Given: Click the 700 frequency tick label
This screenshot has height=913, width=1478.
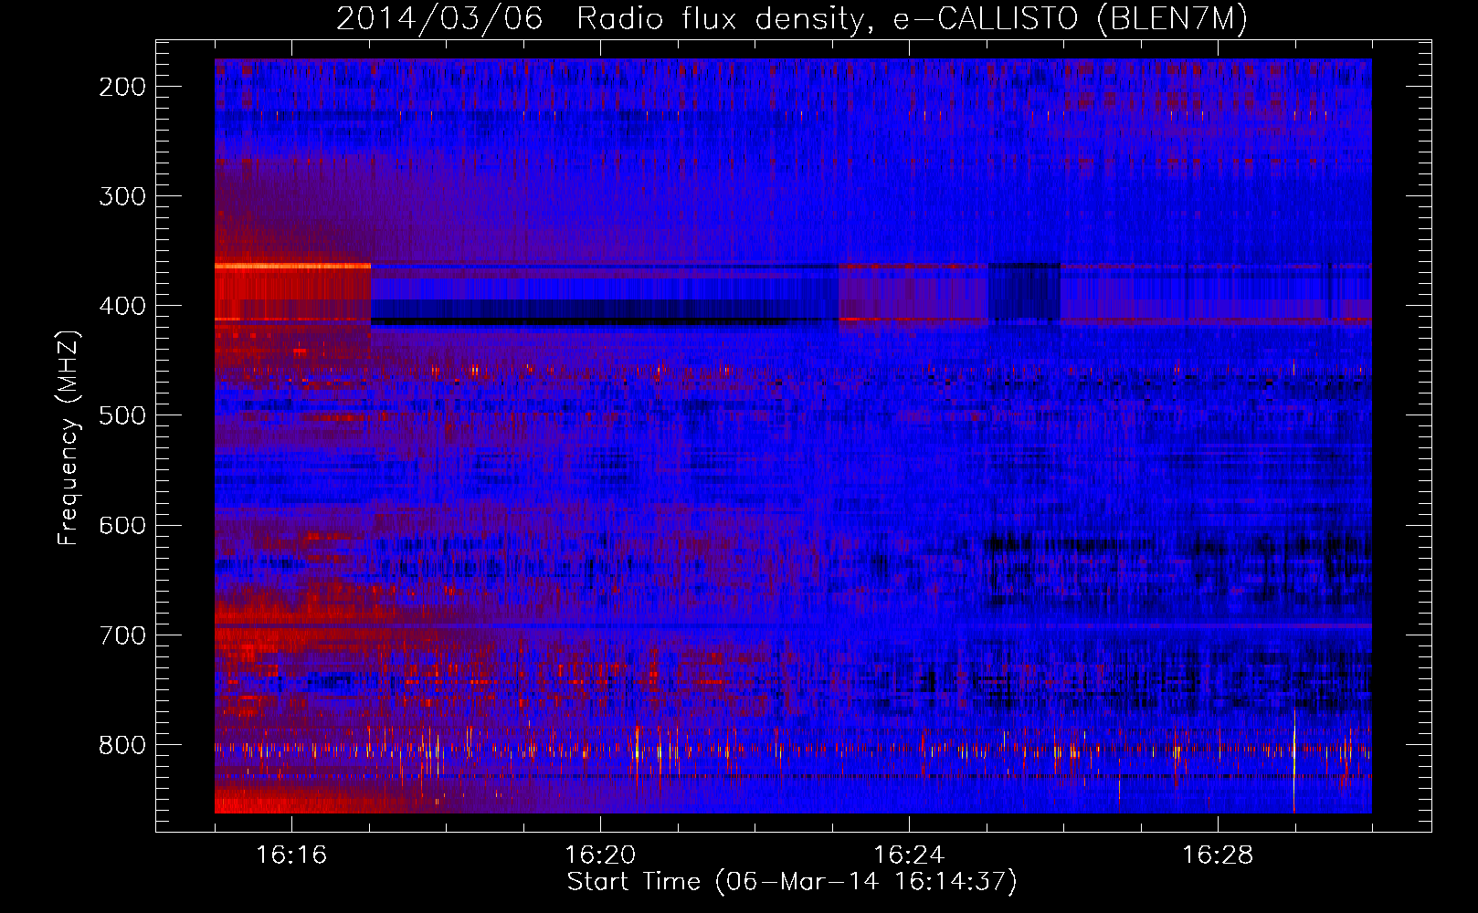Looking at the screenshot, I should (x=121, y=635).
